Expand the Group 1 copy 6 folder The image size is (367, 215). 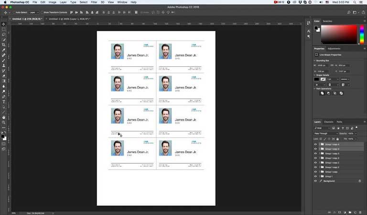[319, 144]
